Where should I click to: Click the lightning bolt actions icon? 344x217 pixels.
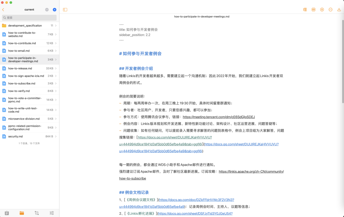(322, 10)
